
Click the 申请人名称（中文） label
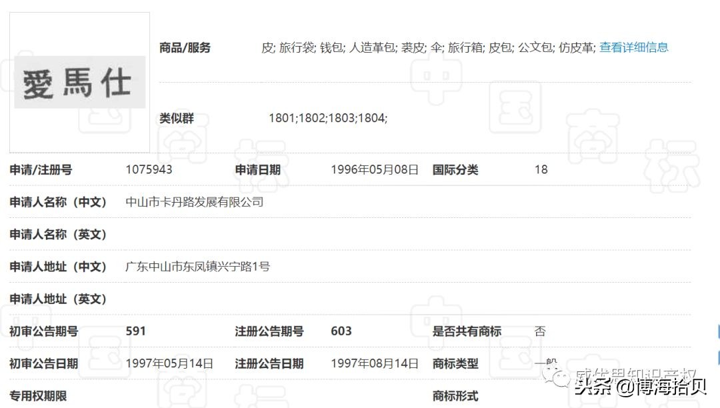pos(58,202)
